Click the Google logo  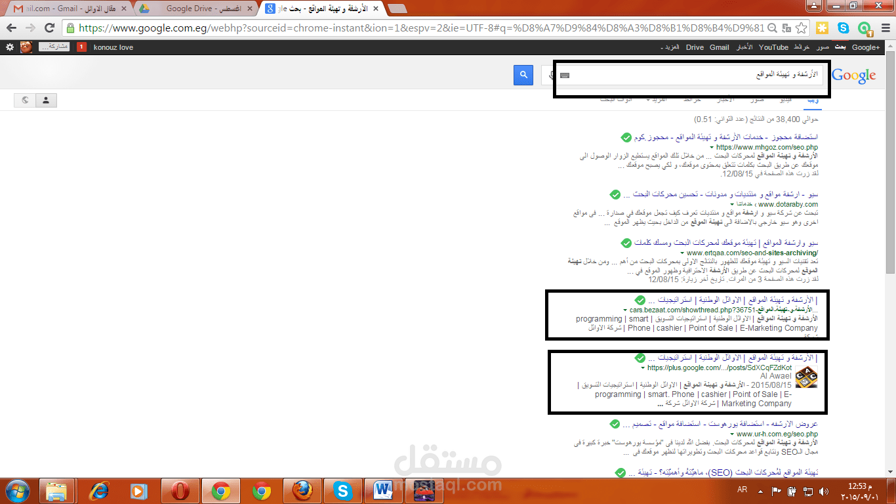click(x=854, y=75)
